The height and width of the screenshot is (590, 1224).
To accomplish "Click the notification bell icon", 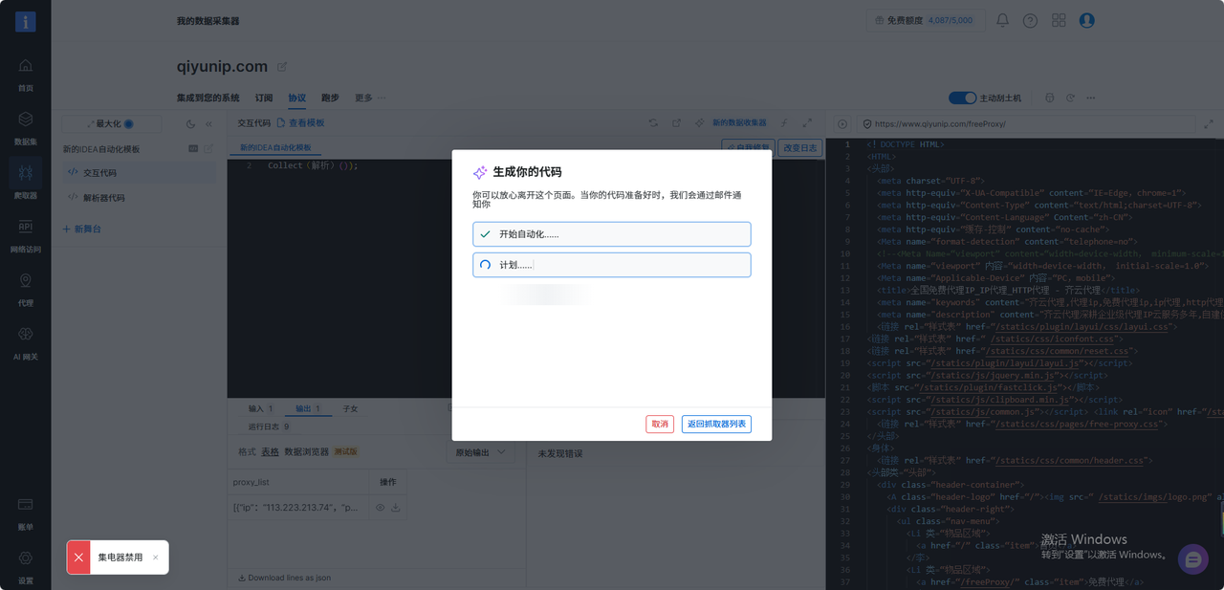I will click(1002, 20).
